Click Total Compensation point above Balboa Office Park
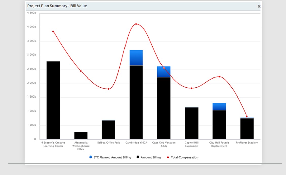The image size is (286, 175). (x=109, y=89)
